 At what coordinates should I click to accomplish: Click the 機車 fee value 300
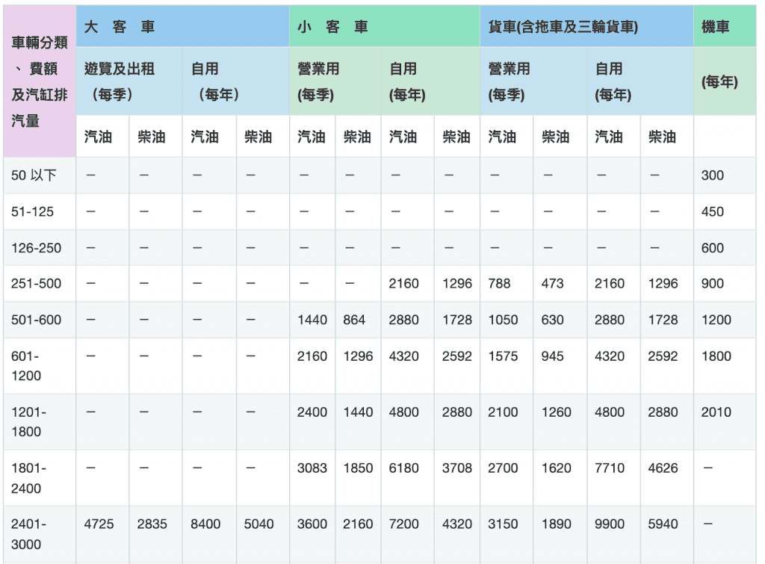[x=712, y=176]
